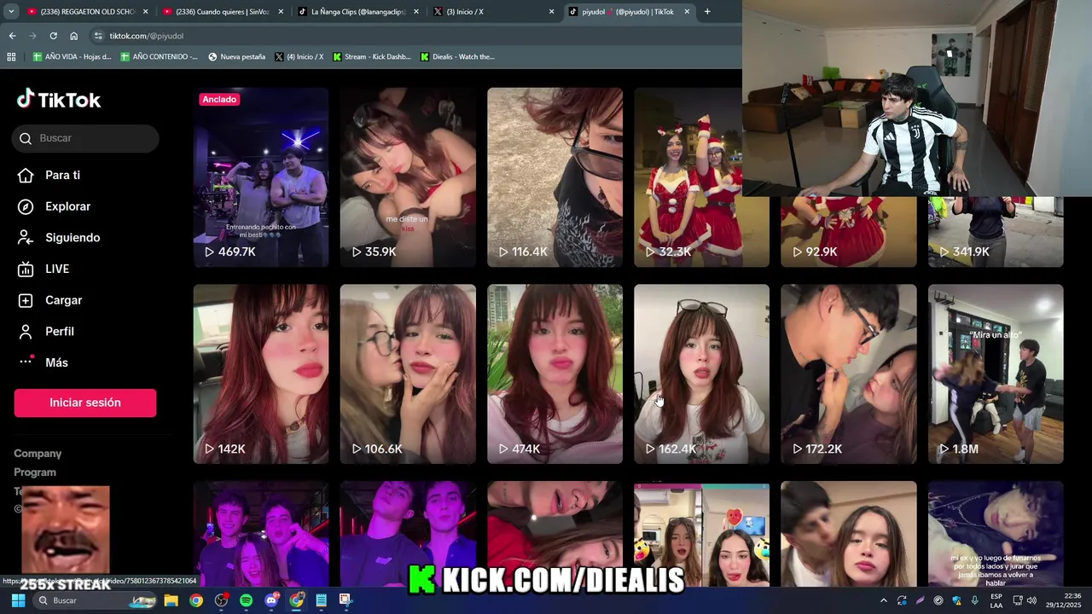Open Discord from the taskbar
Screen dimensions: 1092x614
click(271, 600)
